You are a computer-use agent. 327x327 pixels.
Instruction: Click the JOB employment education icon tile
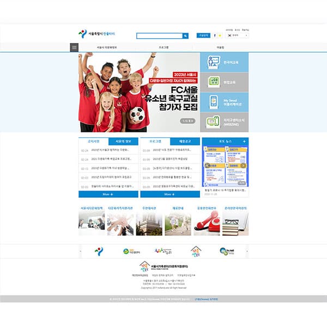coord(224,82)
